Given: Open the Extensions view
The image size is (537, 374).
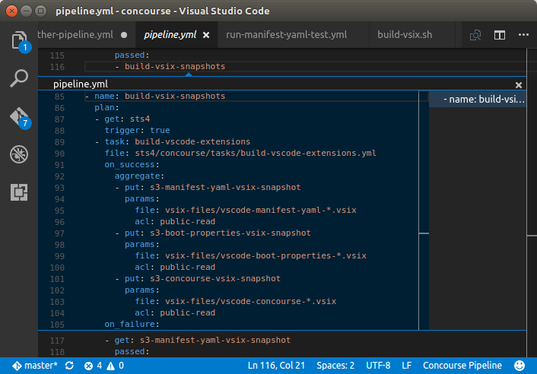Looking at the screenshot, I should tap(19, 192).
